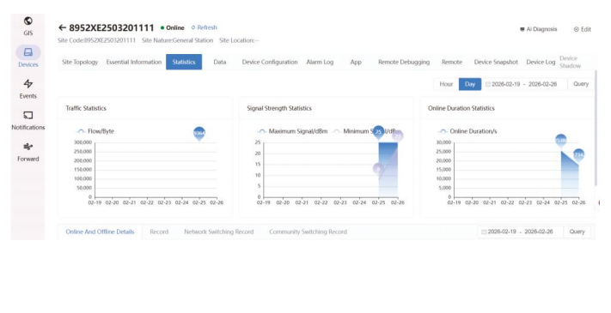Open Community Switching Record tab
Viewport: 611px width, 313px height.
click(x=308, y=232)
